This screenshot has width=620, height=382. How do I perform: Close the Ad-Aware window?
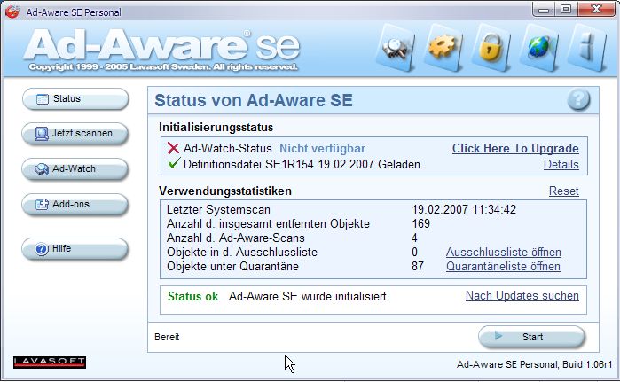tap(597, 9)
